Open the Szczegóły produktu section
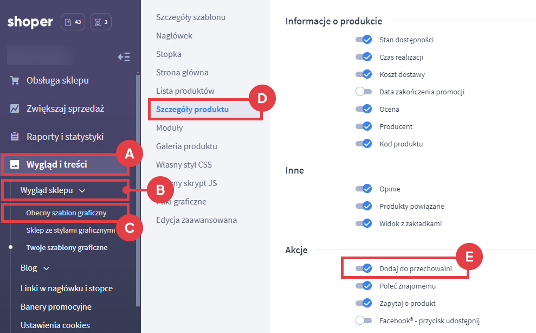This screenshot has height=333, width=536. pos(192,109)
